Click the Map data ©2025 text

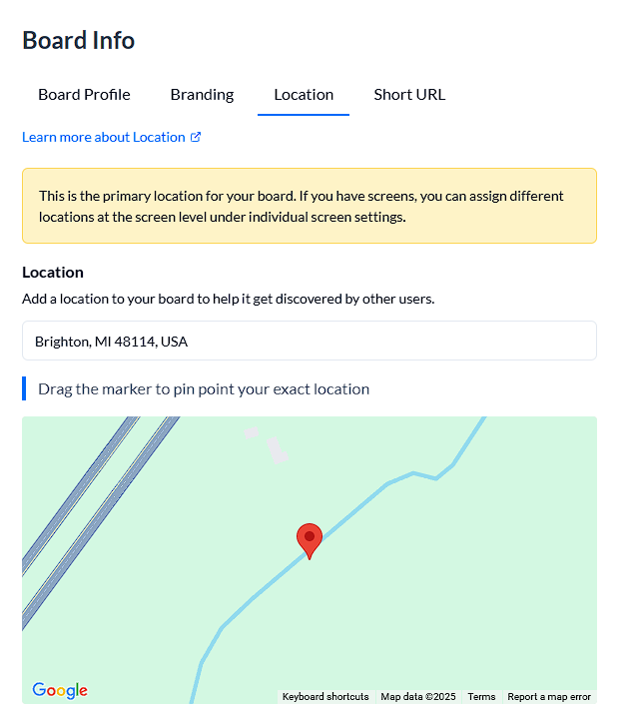[418, 697]
